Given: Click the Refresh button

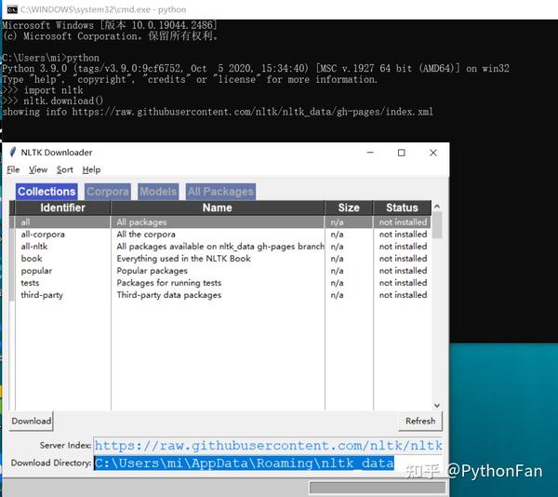Looking at the screenshot, I should pyautogui.click(x=420, y=421).
